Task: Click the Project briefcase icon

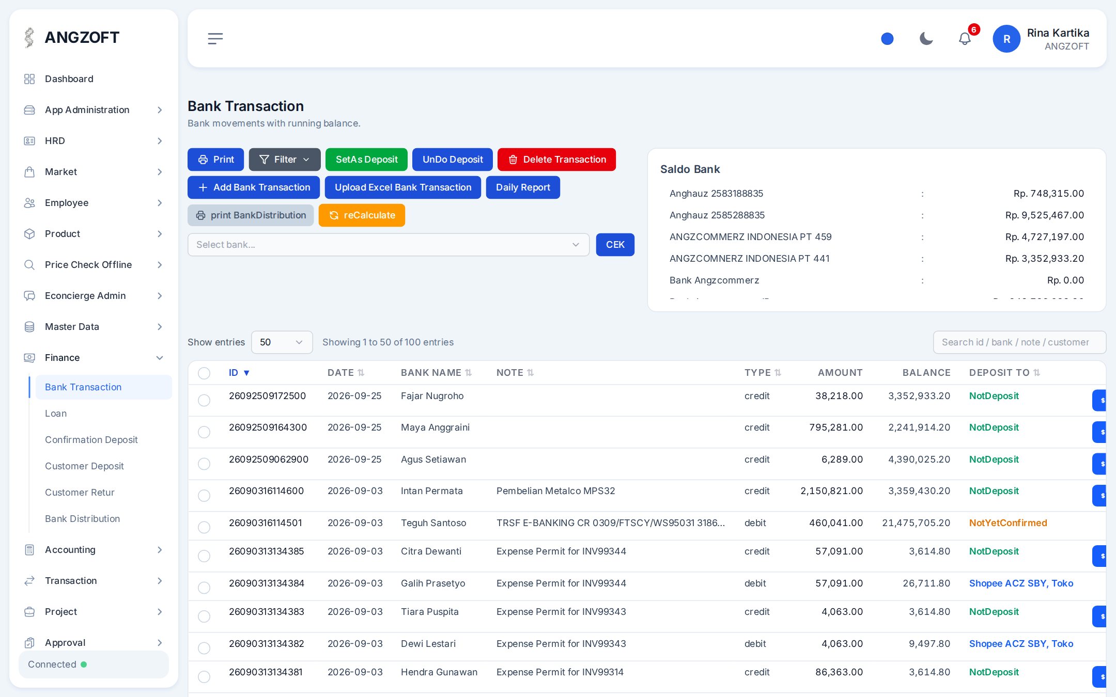Action: point(29,612)
